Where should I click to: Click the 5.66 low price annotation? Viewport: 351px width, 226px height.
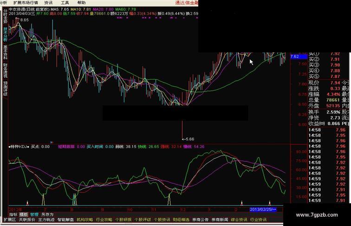pyautogui.click(x=190, y=139)
